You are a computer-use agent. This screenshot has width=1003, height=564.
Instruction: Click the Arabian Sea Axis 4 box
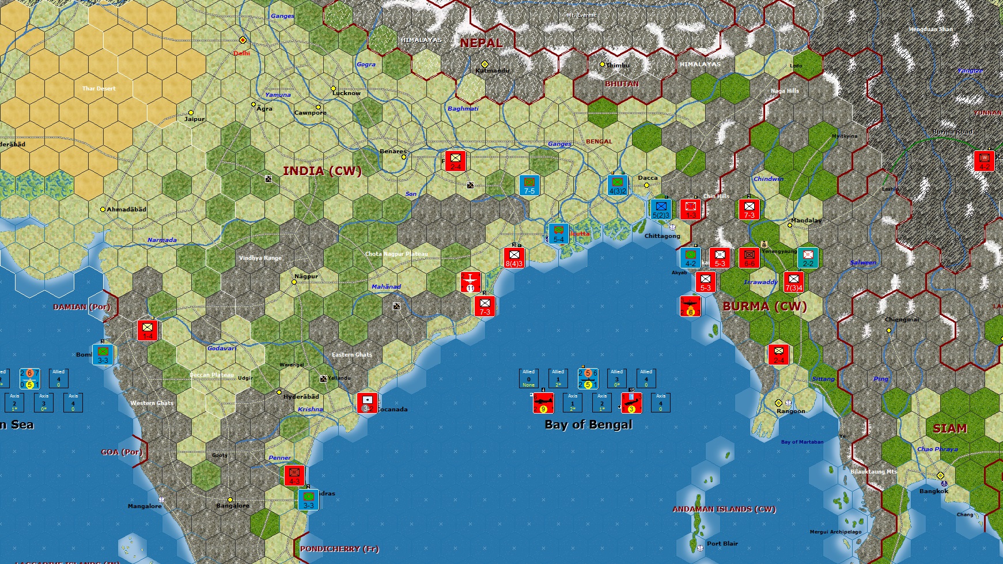point(73,403)
